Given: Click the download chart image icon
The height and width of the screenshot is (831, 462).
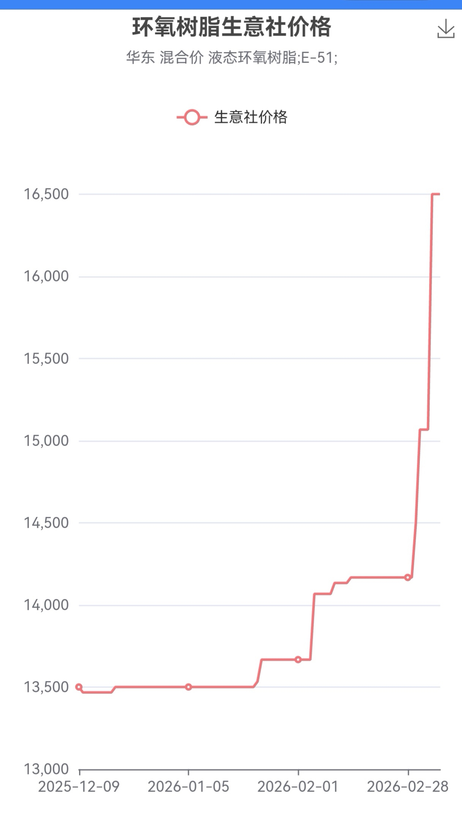Looking at the screenshot, I should [x=446, y=29].
